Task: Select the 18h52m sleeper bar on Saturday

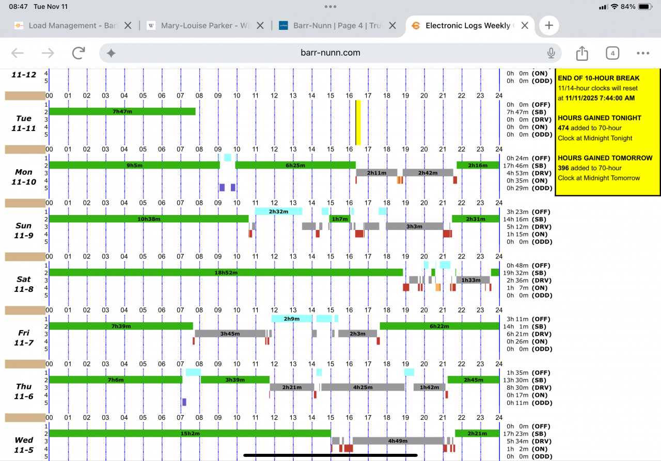Action: pyautogui.click(x=226, y=272)
